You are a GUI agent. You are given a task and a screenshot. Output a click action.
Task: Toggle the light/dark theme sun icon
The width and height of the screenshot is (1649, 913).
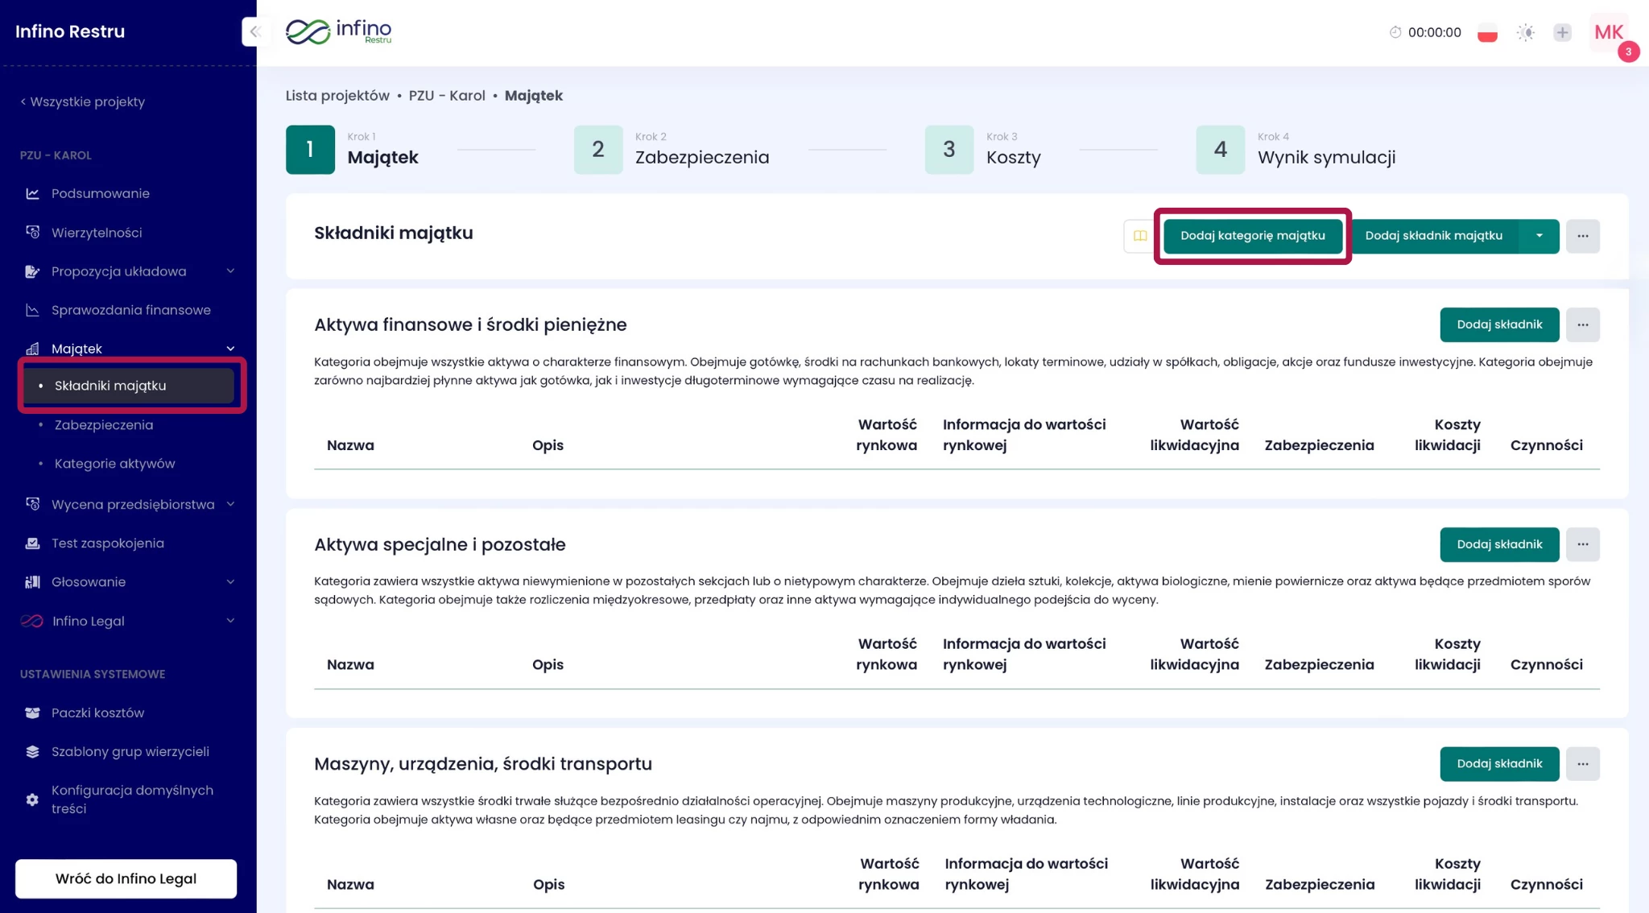(1525, 32)
